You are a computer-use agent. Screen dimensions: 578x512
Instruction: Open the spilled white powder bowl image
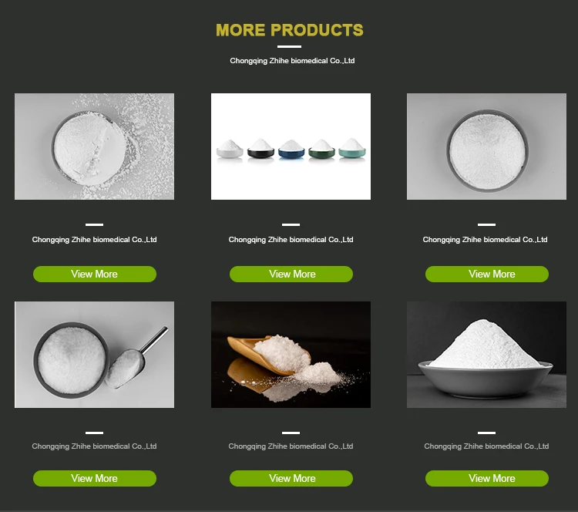point(94,147)
